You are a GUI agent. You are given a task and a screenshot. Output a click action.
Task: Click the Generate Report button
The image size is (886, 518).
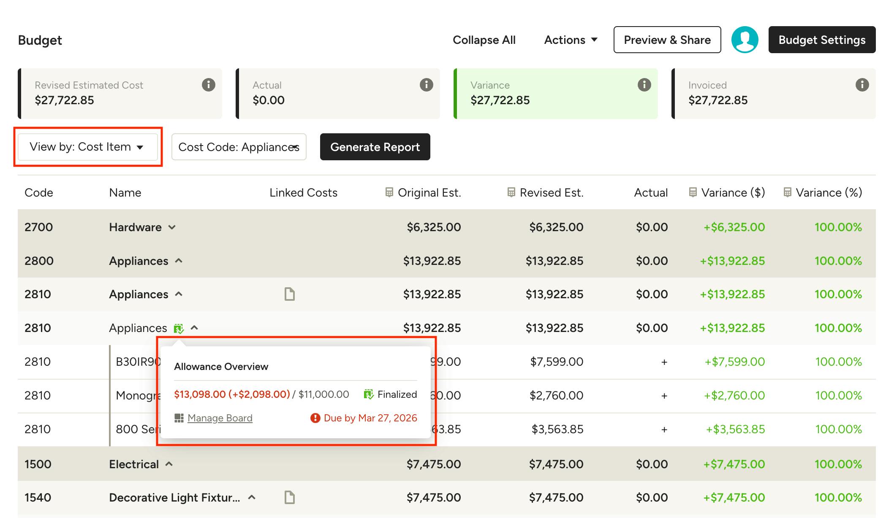click(375, 147)
